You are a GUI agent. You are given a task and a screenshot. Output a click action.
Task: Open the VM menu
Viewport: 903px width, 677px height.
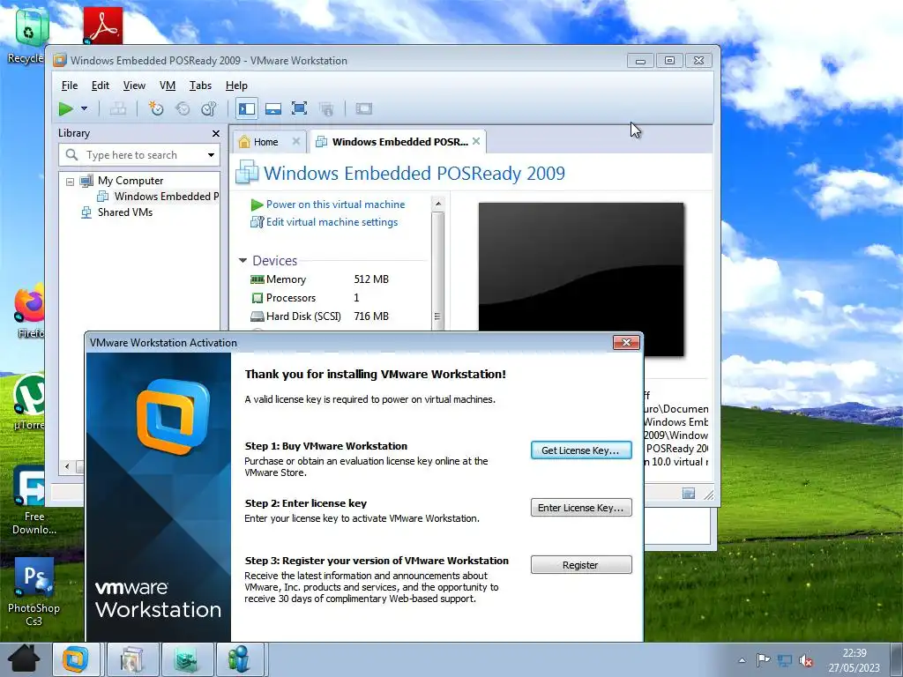[168, 86]
